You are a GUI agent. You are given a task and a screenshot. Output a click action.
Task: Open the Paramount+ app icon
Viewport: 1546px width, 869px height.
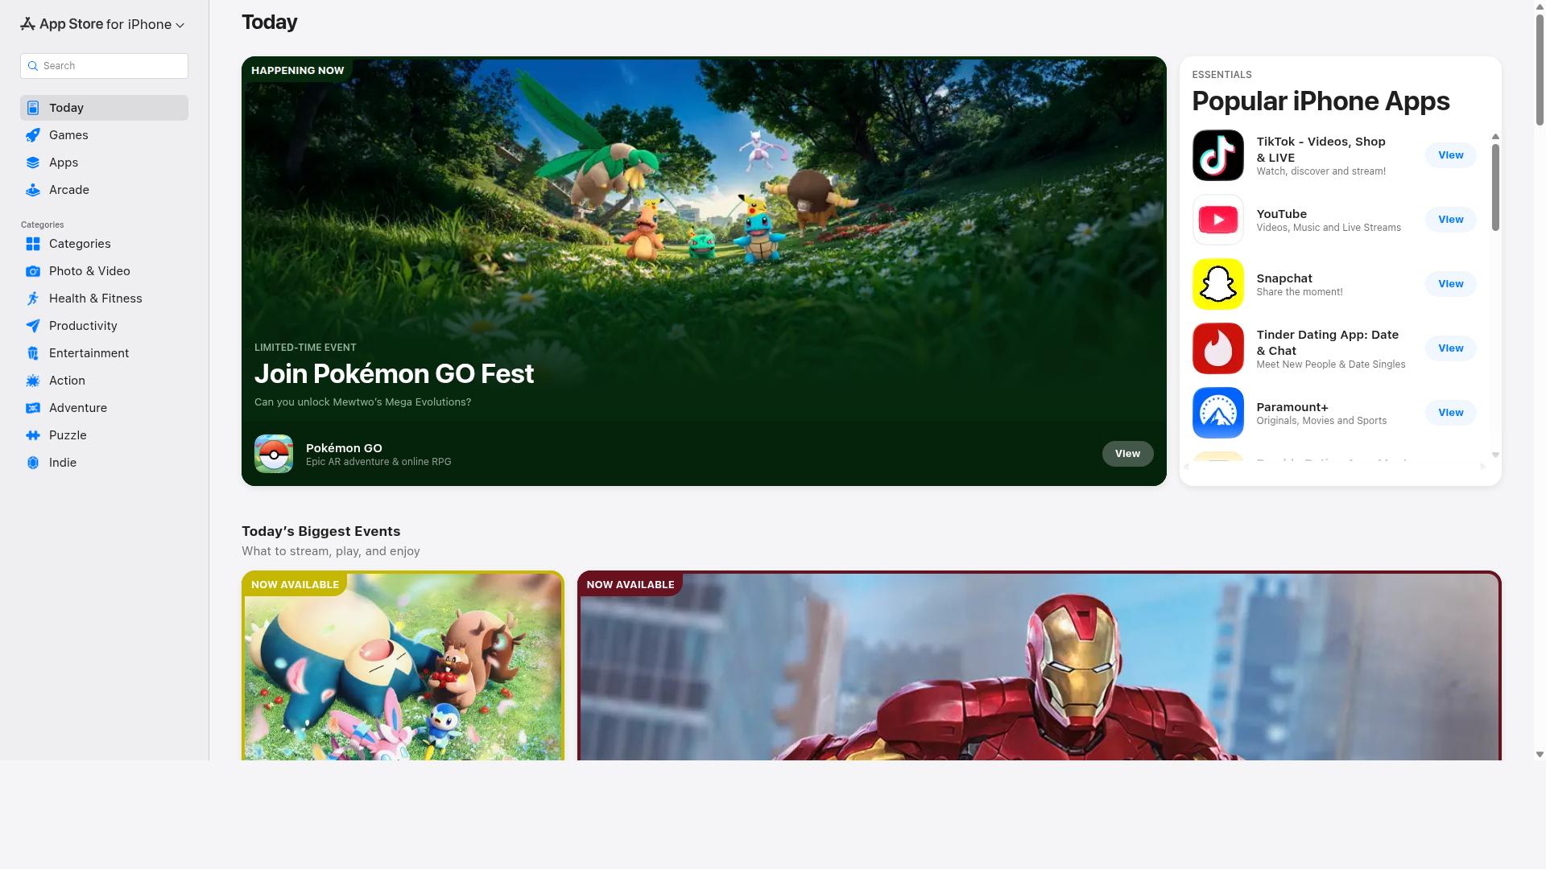(x=1217, y=413)
